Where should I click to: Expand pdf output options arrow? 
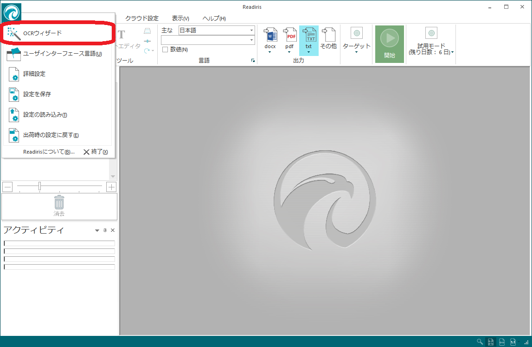(x=289, y=52)
